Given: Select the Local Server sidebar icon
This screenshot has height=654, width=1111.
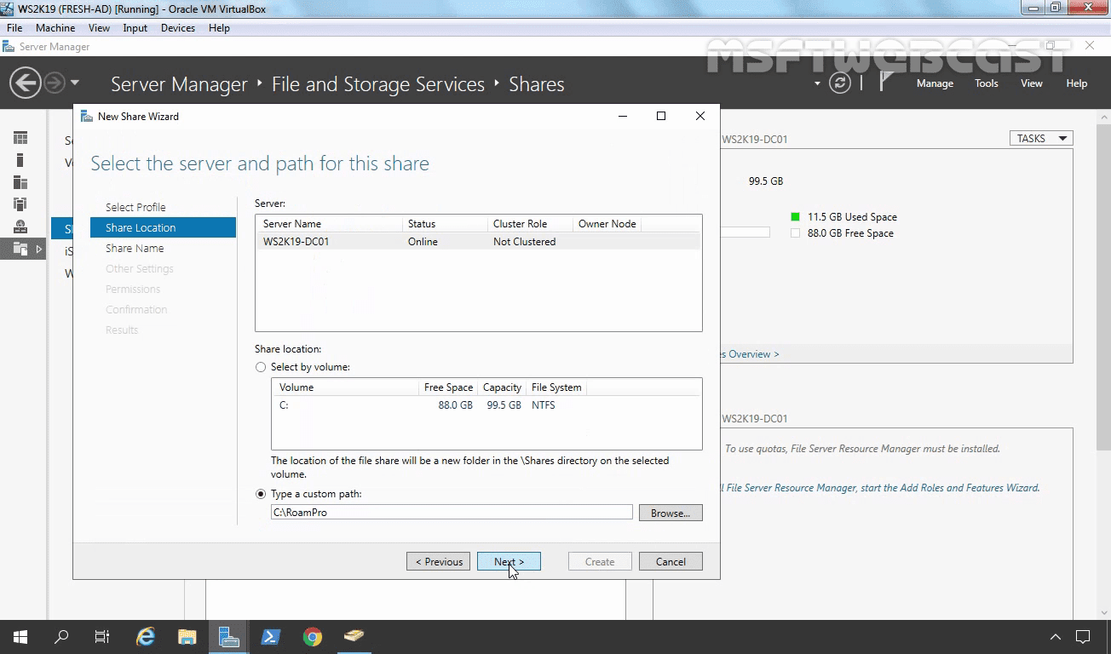Looking at the screenshot, I should click(x=20, y=160).
